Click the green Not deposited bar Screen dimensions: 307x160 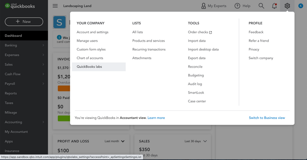[64, 118]
